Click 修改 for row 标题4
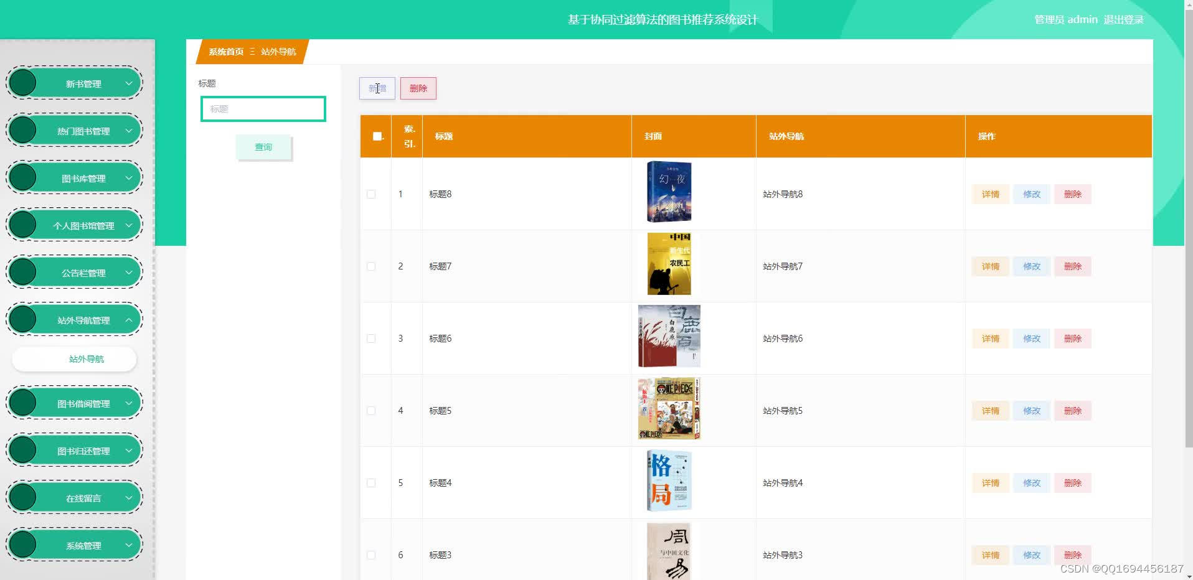This screenshot has width=1193, height=580. (x=1032, y=483)
